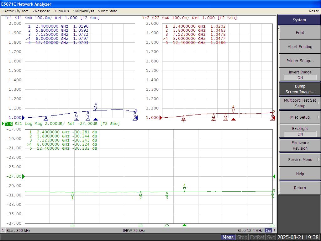Screen dimensions: 321x241
Task: Expand Multiport Test Set Setup submenu
Action: click(x=300, y=103)
